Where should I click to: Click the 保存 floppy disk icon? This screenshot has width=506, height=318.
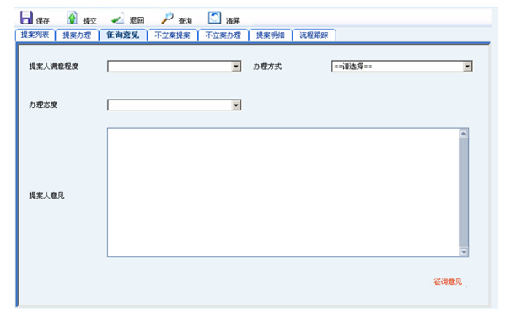(x=26, y=18)
